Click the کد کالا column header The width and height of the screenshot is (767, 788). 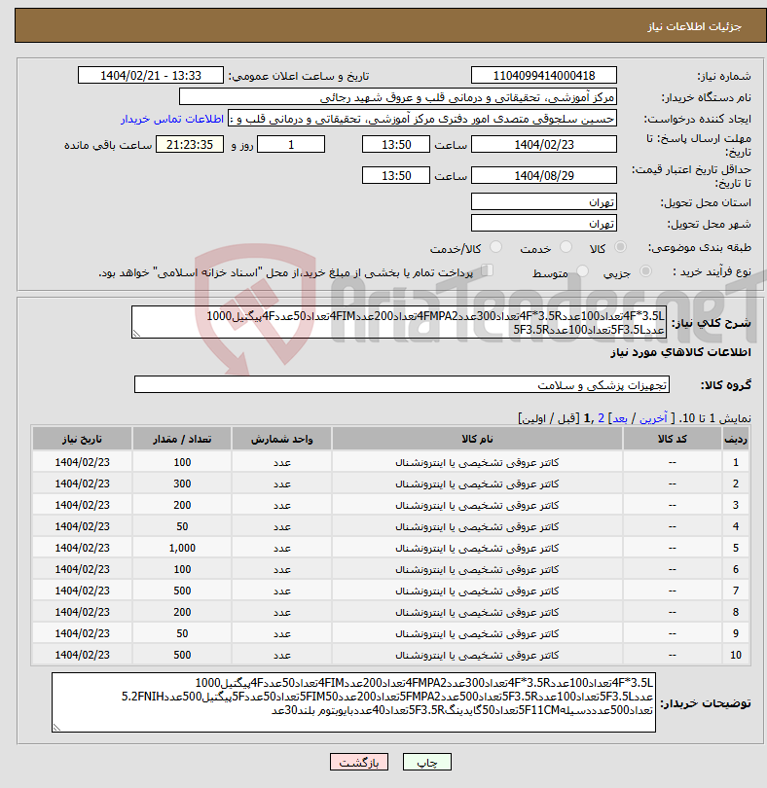(672, 439)
